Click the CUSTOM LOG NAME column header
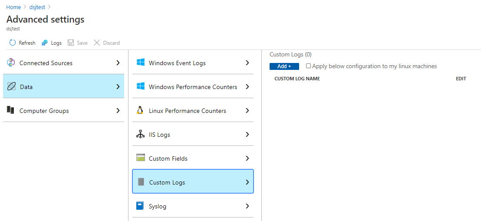Viewport: 481px width, 221px height. 297,79
